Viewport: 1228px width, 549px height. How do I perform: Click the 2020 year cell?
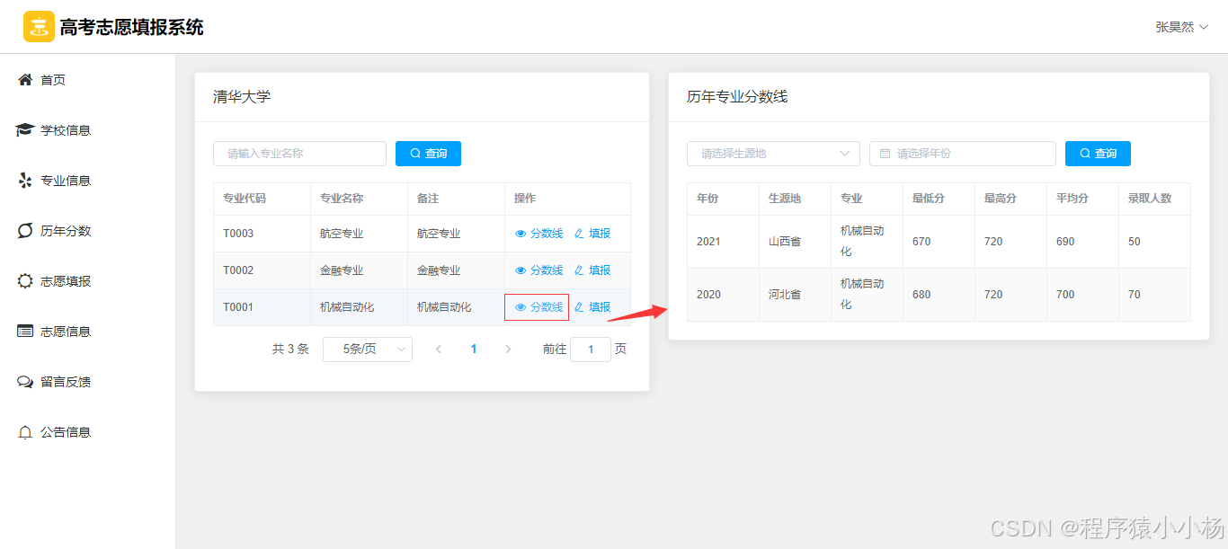723,295
